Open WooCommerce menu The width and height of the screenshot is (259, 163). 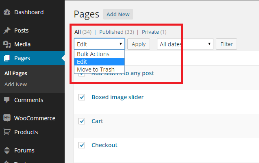[x=35, y=118]
